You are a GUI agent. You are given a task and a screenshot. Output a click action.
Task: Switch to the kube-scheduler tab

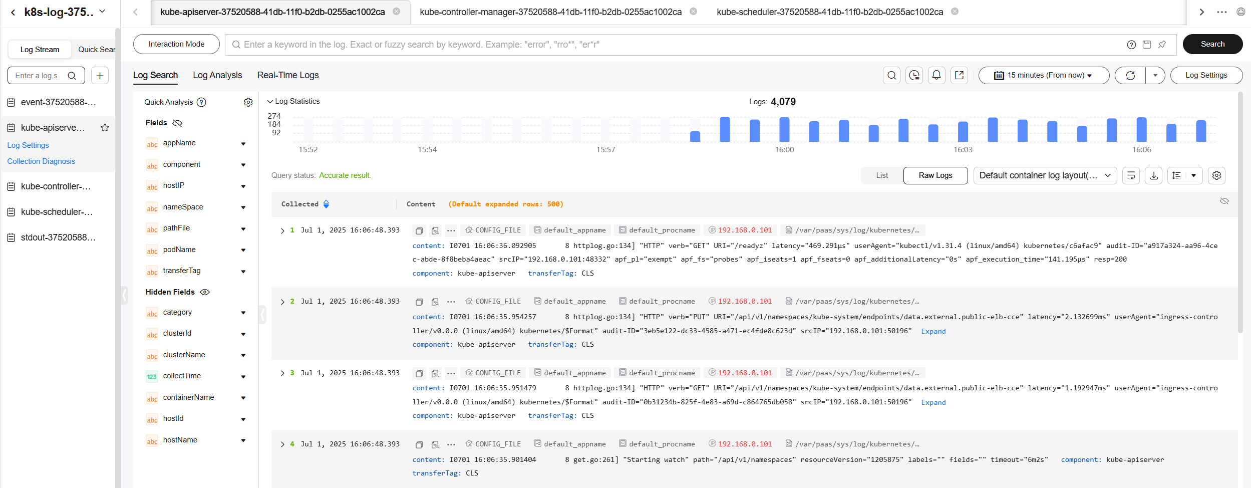click(829, 12)
